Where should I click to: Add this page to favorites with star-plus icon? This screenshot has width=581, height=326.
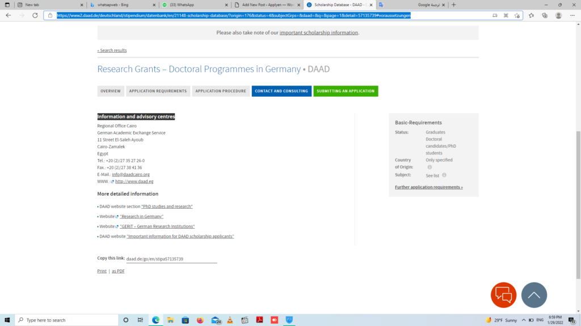point(517,15)
